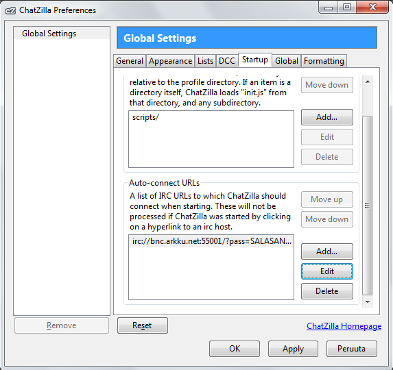393x370 pixels.
Task: Click Delete next to the scripts list
Action: (x=327, y=157)
